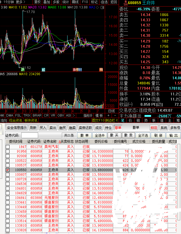
Task: Uncheck the selected order 100550 checkbox
Action: 8,170
